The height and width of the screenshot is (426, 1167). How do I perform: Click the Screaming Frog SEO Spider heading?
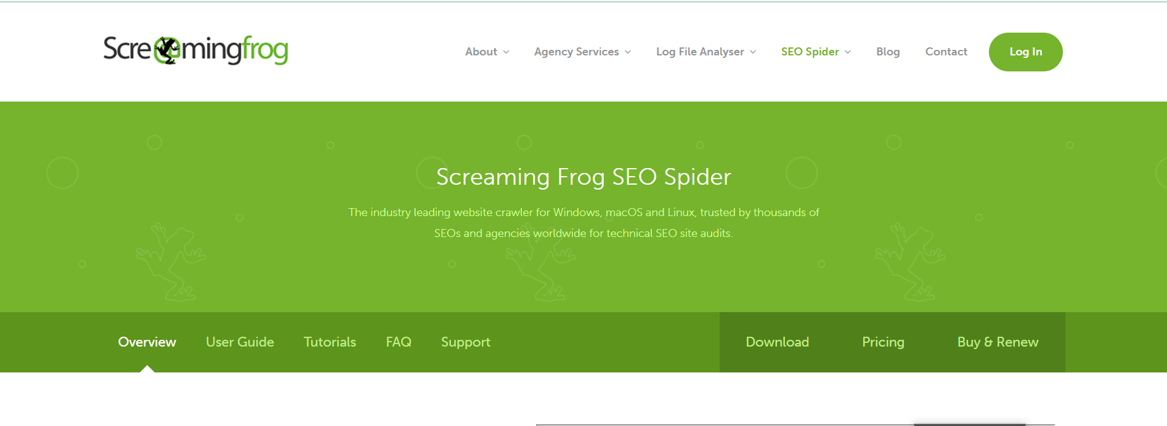pos(583,177)
